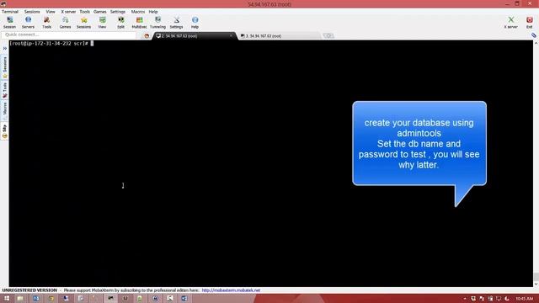The width and height of the screenshot is (539, 303).
Task: Click the terminal command prompt line
Action: coord(51,44)
